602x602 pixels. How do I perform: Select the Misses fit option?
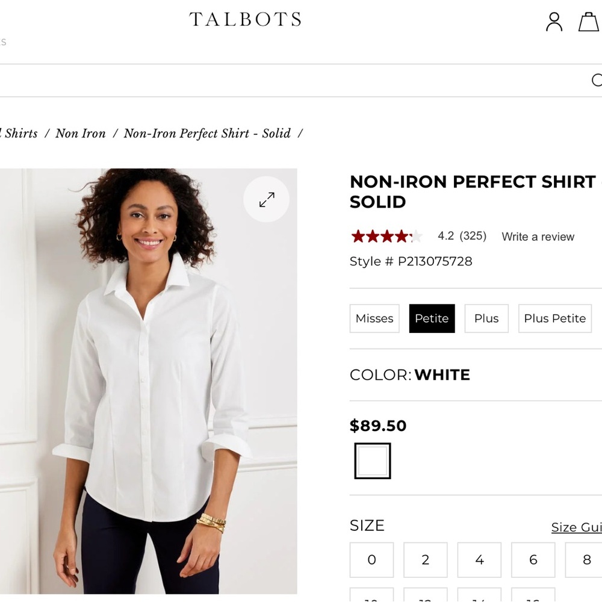[374, 318]
